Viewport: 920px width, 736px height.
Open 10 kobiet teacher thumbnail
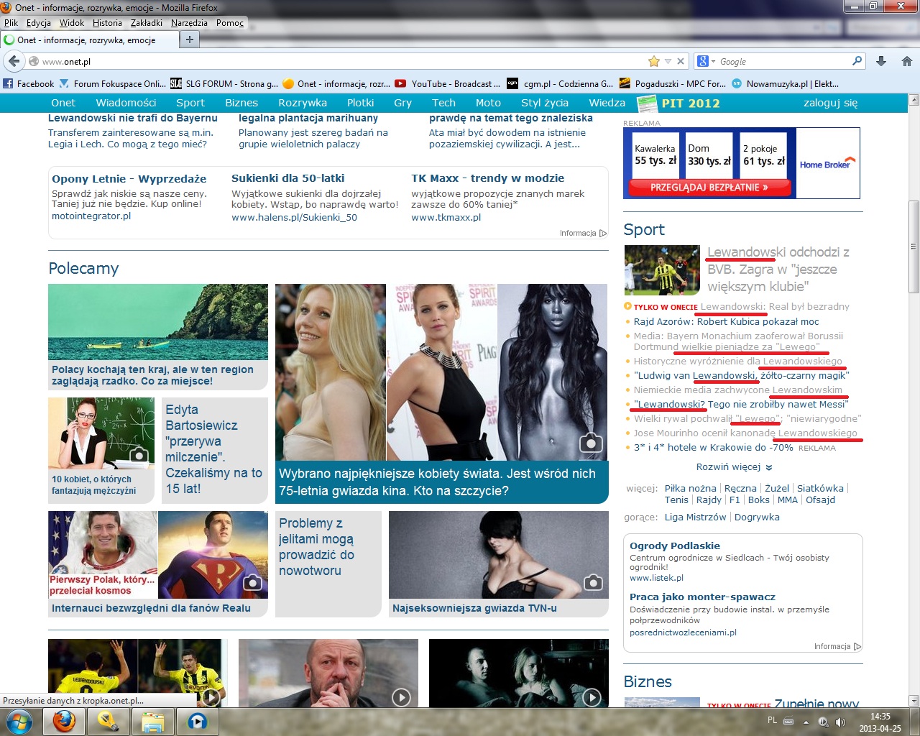[101, 433]
